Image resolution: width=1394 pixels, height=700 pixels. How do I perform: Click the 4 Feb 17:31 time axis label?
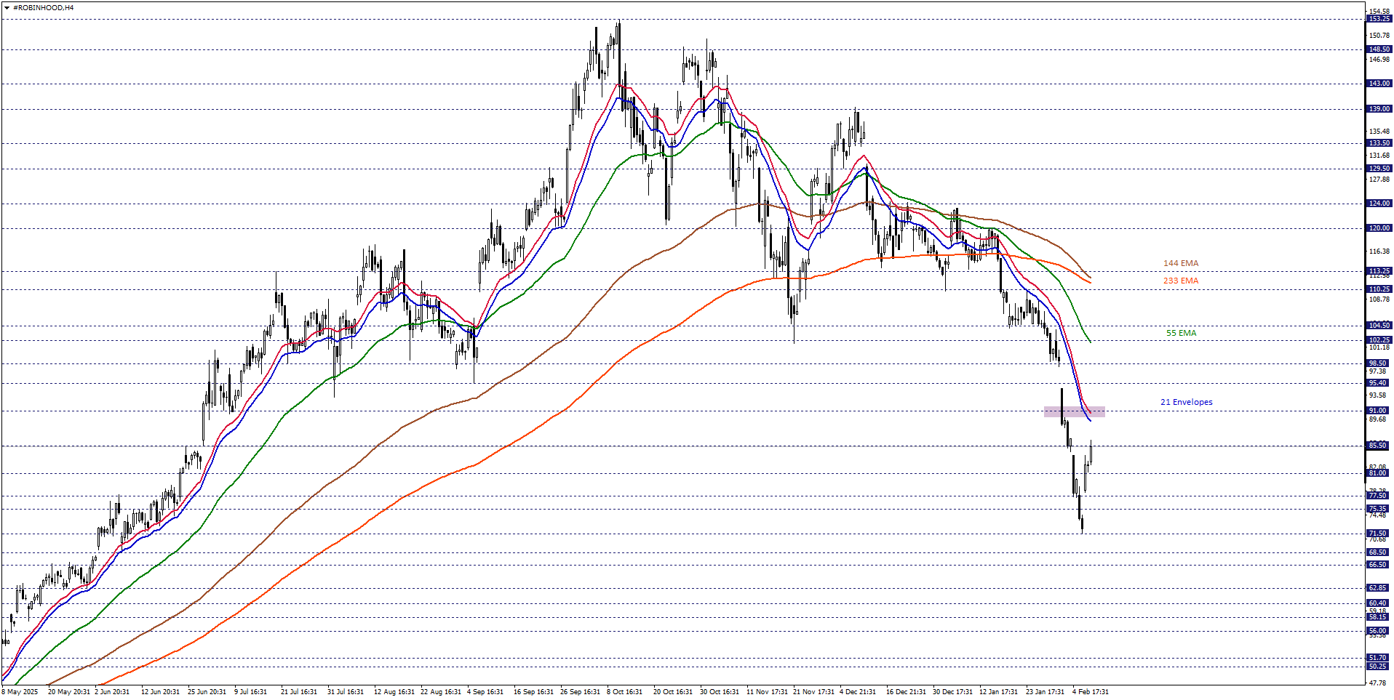click(1090, 692)
